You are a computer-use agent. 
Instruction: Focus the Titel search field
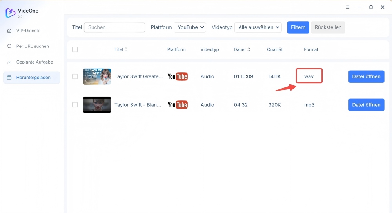tap(114, 27)
